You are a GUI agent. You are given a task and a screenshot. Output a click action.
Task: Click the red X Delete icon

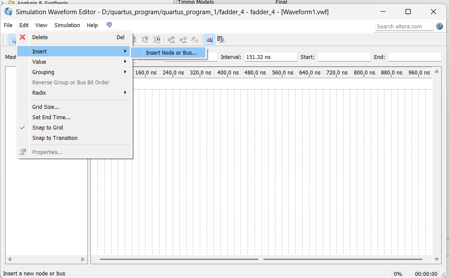[x=22, y=37]
